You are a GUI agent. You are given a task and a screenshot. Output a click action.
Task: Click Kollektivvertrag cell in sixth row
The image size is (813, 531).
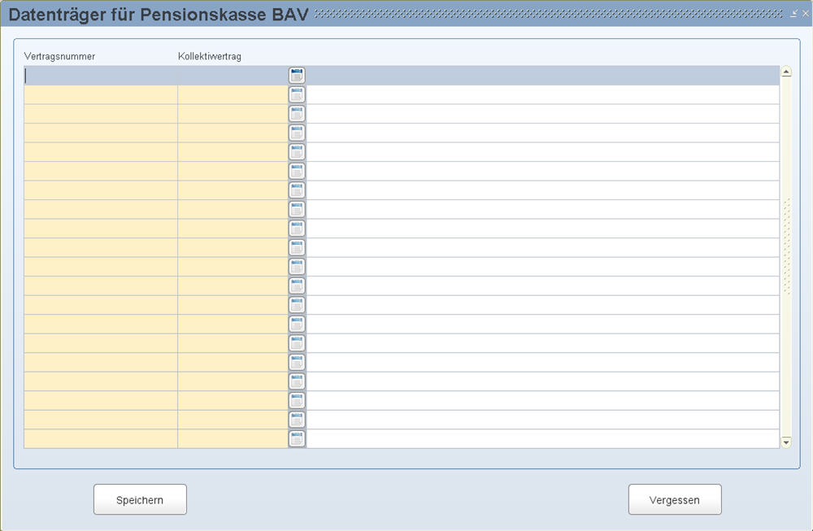coord(233,171)
